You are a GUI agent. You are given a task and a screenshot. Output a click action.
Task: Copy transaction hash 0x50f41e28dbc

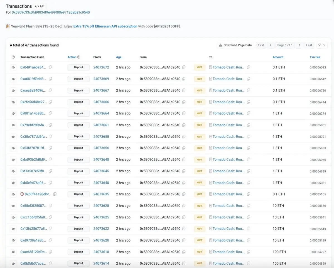coord(55,194)
